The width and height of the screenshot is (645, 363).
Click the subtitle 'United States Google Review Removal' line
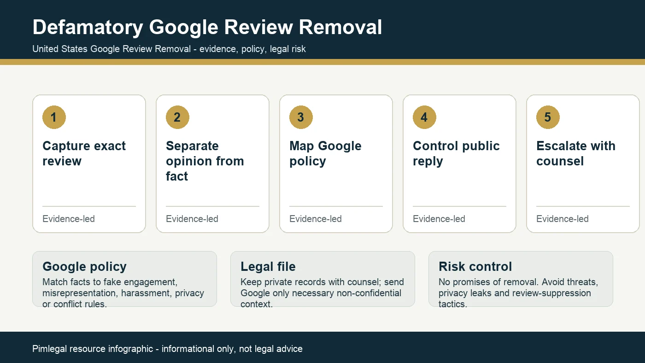pyautogui.click(x=169, y=49)
